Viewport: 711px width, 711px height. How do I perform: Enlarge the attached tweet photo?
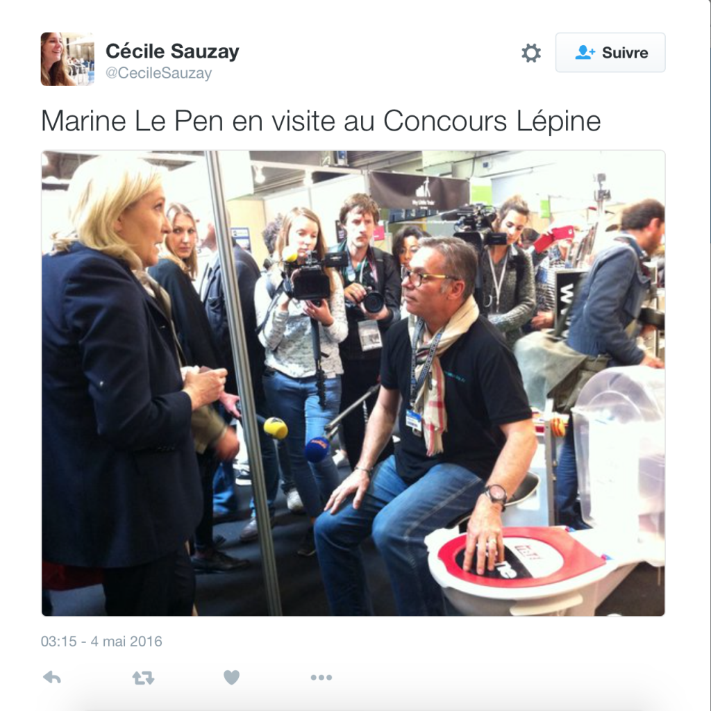353,383
